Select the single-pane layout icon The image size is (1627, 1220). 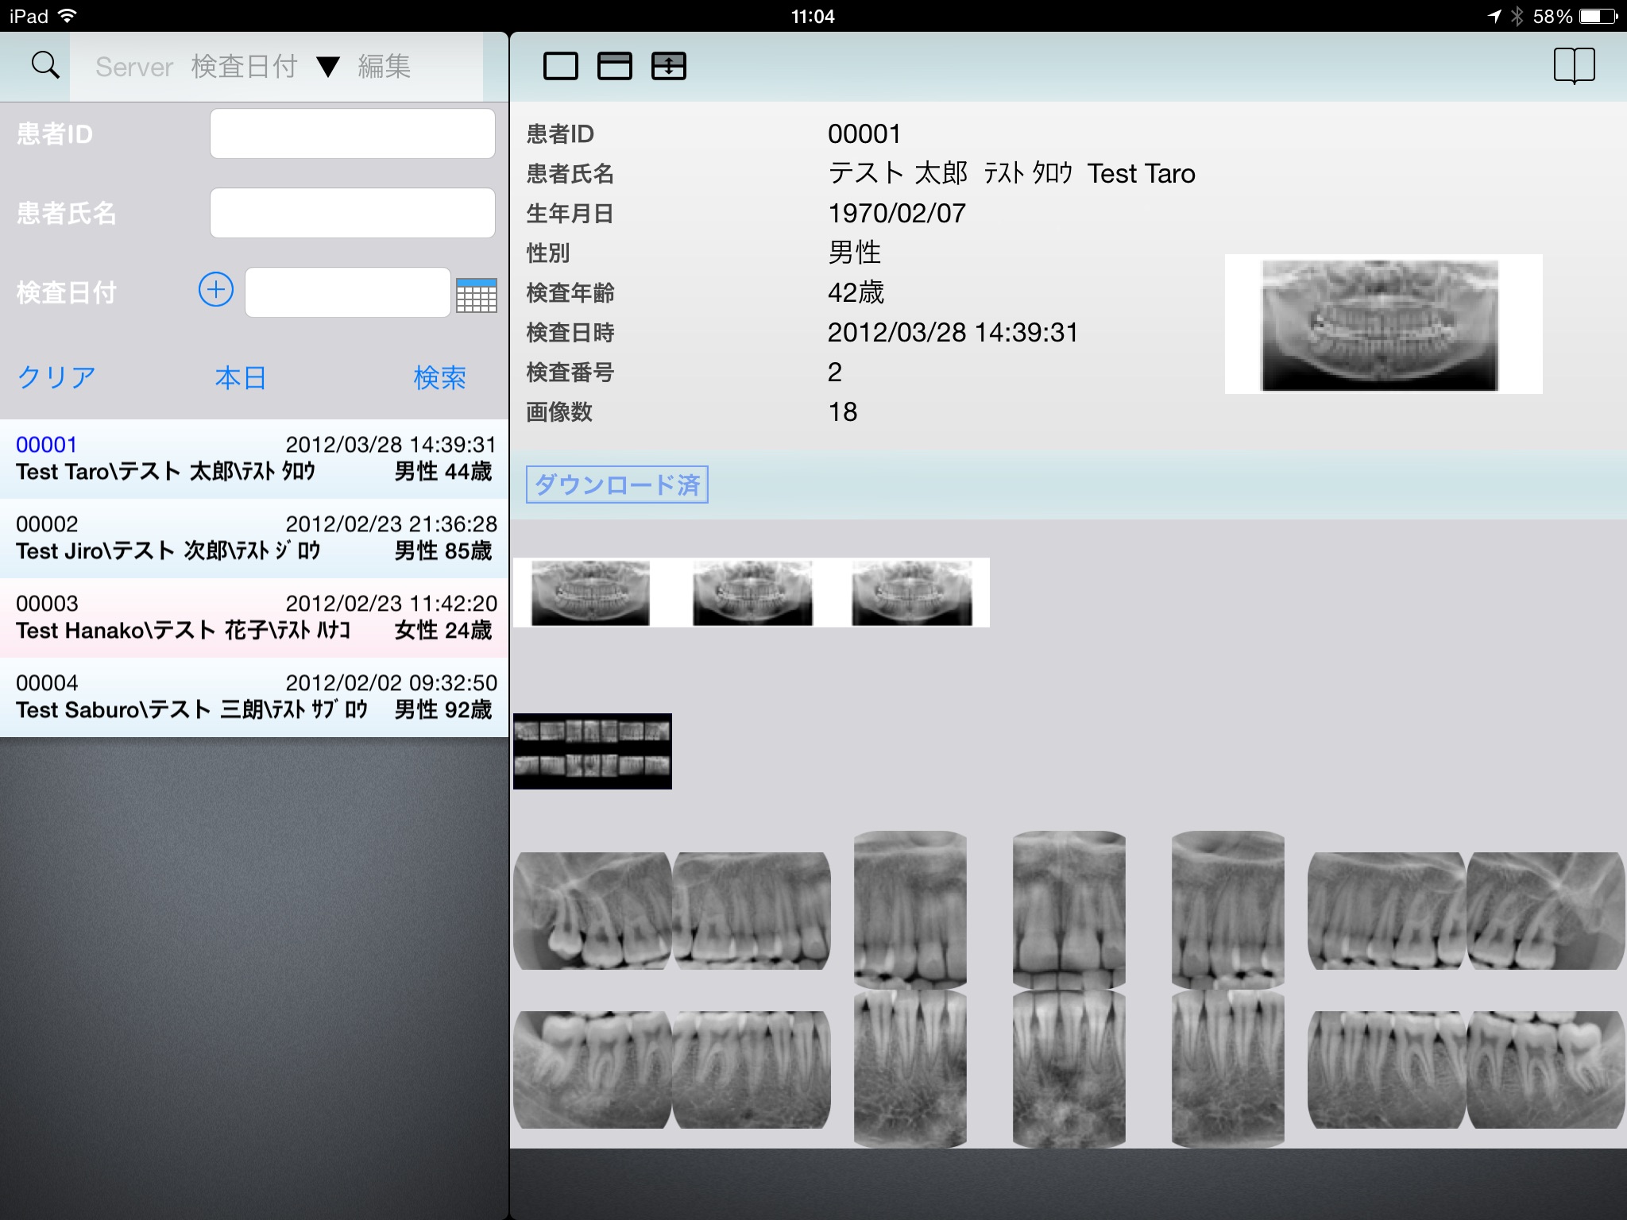pyautogui.click(x=561, y=66)
